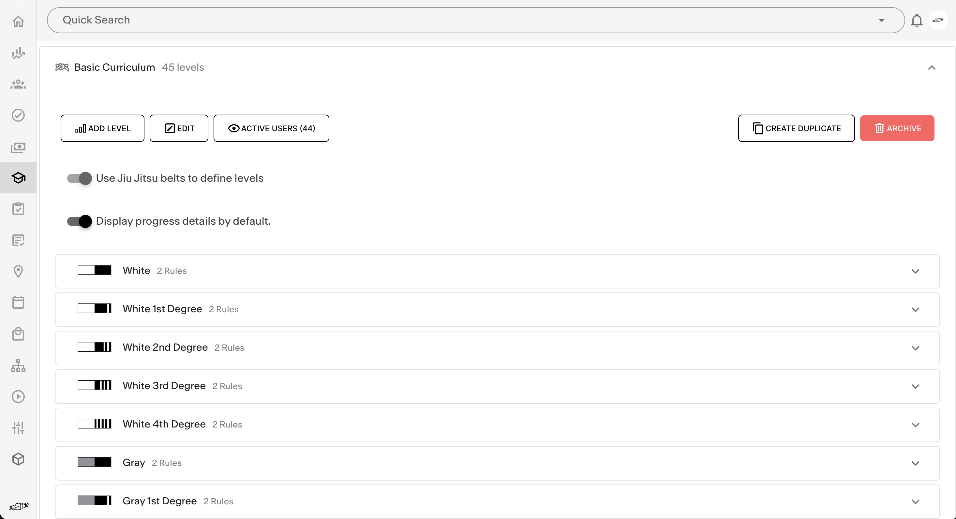Click the notifications bell icon

tap(916, 21)
